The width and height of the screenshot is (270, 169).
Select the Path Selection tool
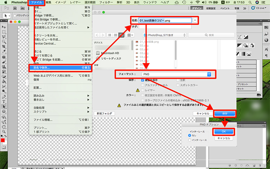tap(4, 107)
